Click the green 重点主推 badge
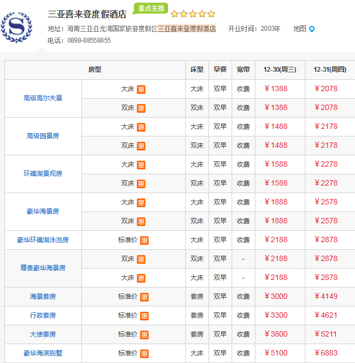Viewport: 355px width, 363px height. [150, 9]
